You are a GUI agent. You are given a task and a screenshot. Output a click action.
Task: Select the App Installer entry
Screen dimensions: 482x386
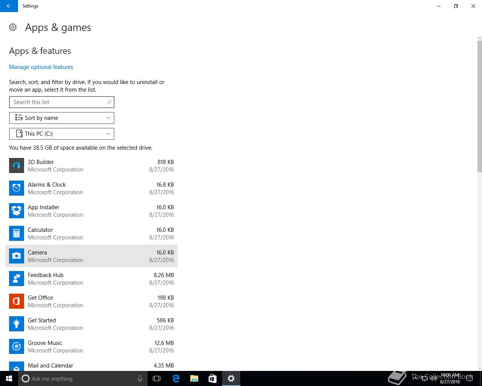pos(92,211)
